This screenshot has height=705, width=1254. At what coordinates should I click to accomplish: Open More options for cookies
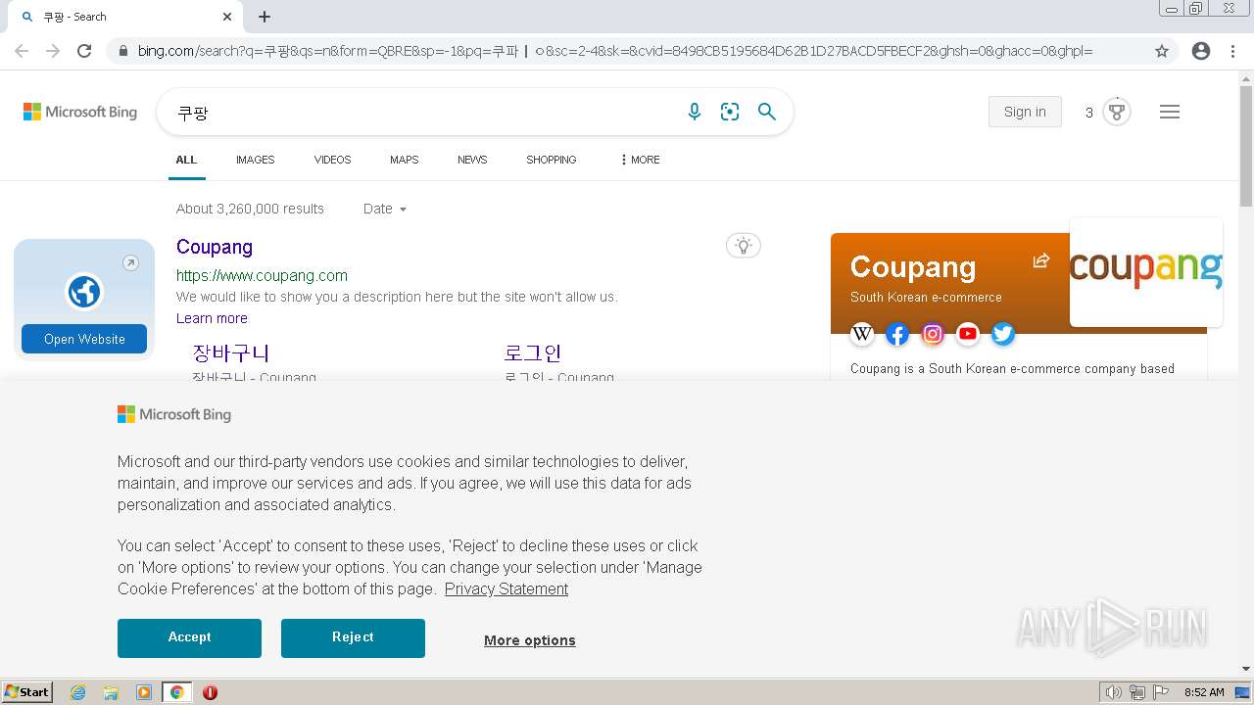pyautogui.click(x=530, y=640)
